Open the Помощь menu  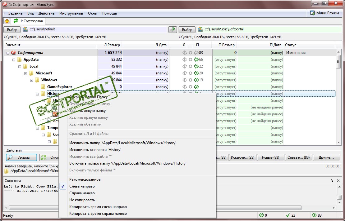click(109, 13)
